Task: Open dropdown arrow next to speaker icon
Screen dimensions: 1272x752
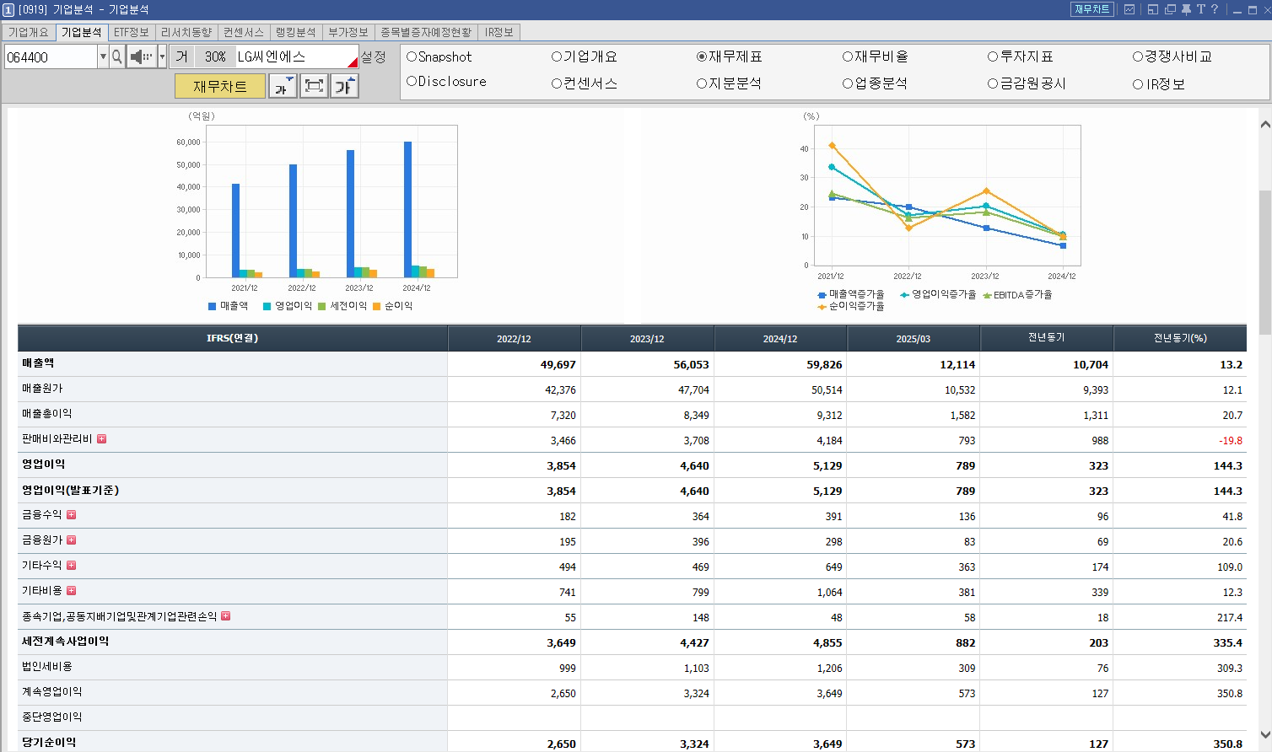Action: coord(162,56)
